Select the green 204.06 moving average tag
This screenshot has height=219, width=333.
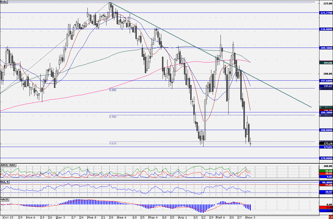[326, 63]
